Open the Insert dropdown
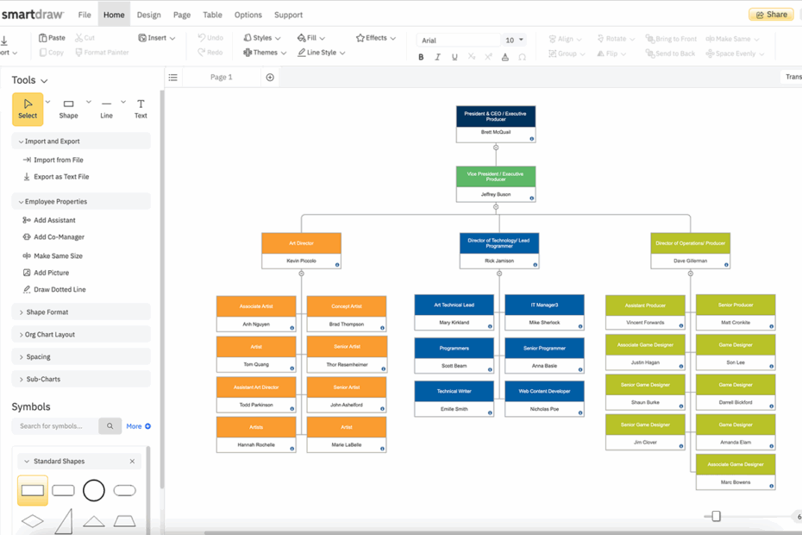802x535 pixels. click(156, 38)
